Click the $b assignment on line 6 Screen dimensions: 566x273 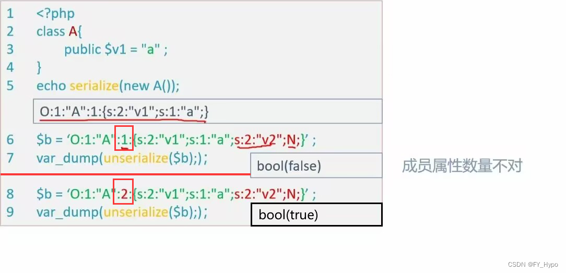coord(176,140)
